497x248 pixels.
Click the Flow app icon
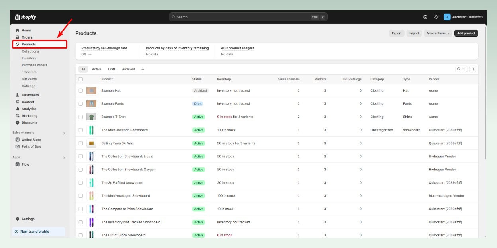(x=17, y=164)
